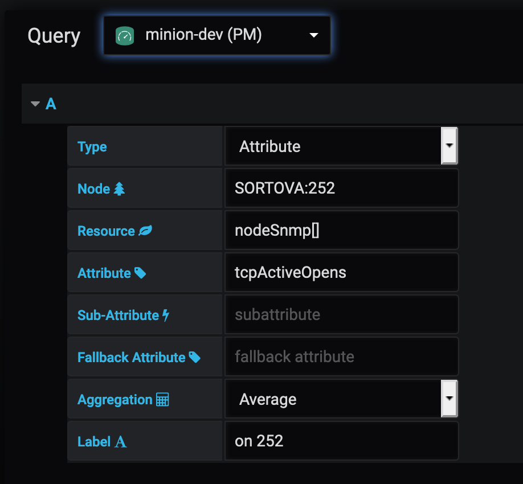Click the tag icon beside Attribute

pyautogui.click(x=140, y=272)
